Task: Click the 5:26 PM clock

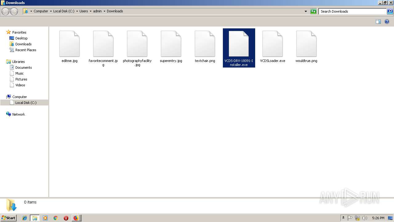Action: 378,218
